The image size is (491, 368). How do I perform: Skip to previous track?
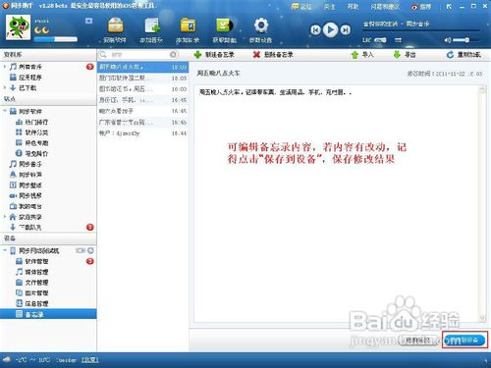pyautogui.click(x=315, y=30)
